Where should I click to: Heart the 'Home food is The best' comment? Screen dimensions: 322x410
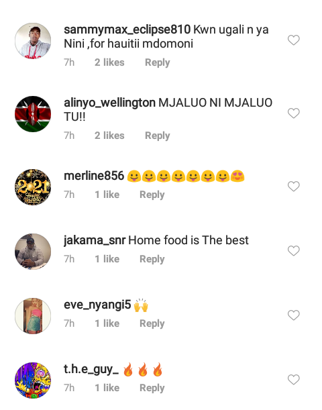coord(294,251)
